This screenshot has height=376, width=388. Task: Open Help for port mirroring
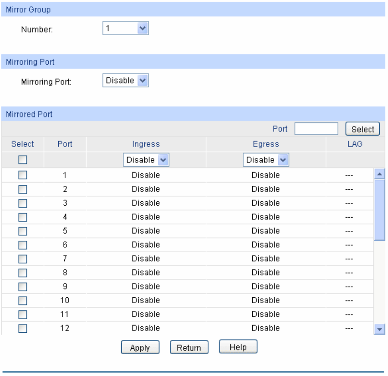tap(238, 347)
